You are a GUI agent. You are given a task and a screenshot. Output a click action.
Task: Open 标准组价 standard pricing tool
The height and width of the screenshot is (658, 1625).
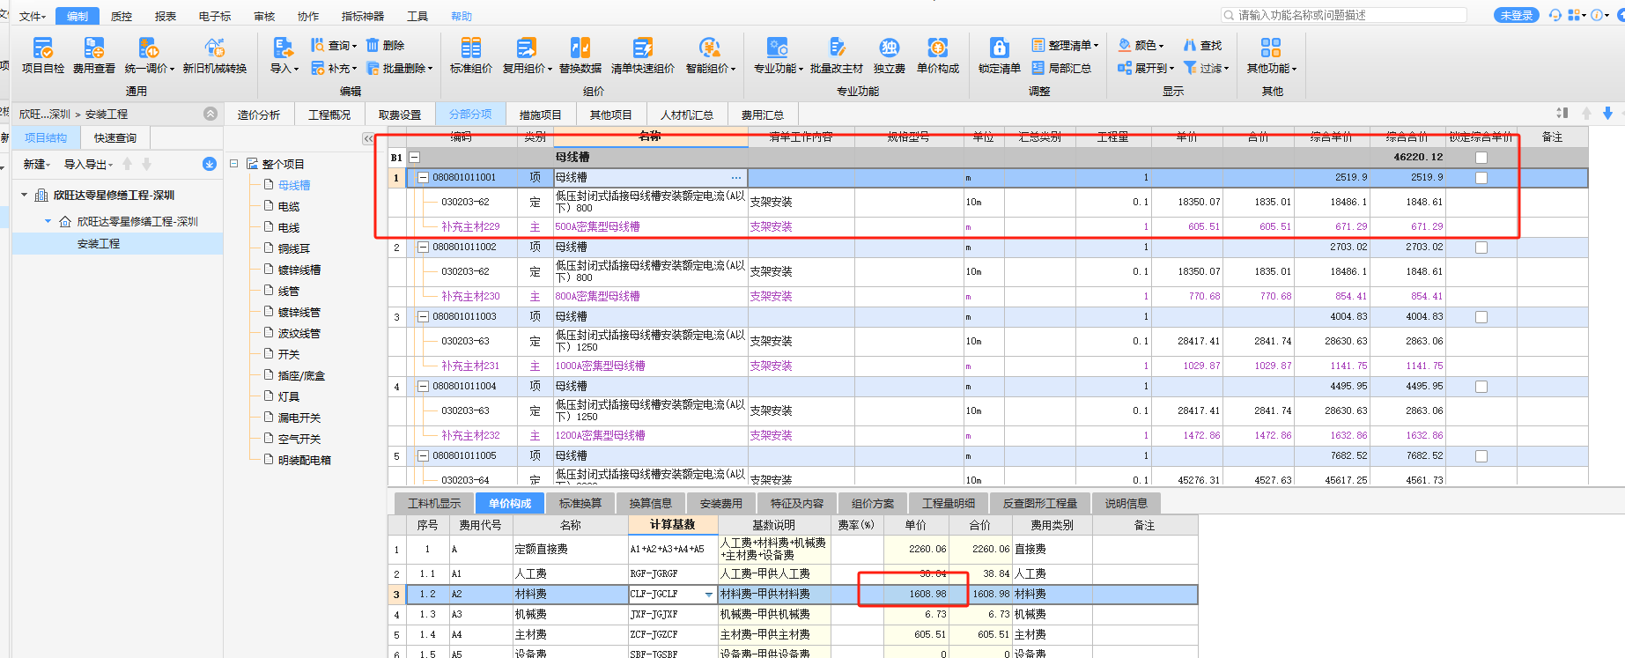[470, 55]
